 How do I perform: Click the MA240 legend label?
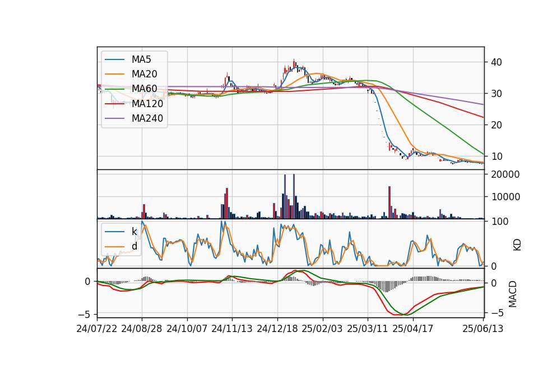click(147, 118)
